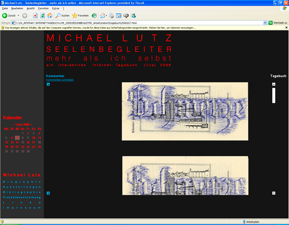The image size is (289, 225).
Task: Click the Wechseln zu go button
Action: point(278,23)
